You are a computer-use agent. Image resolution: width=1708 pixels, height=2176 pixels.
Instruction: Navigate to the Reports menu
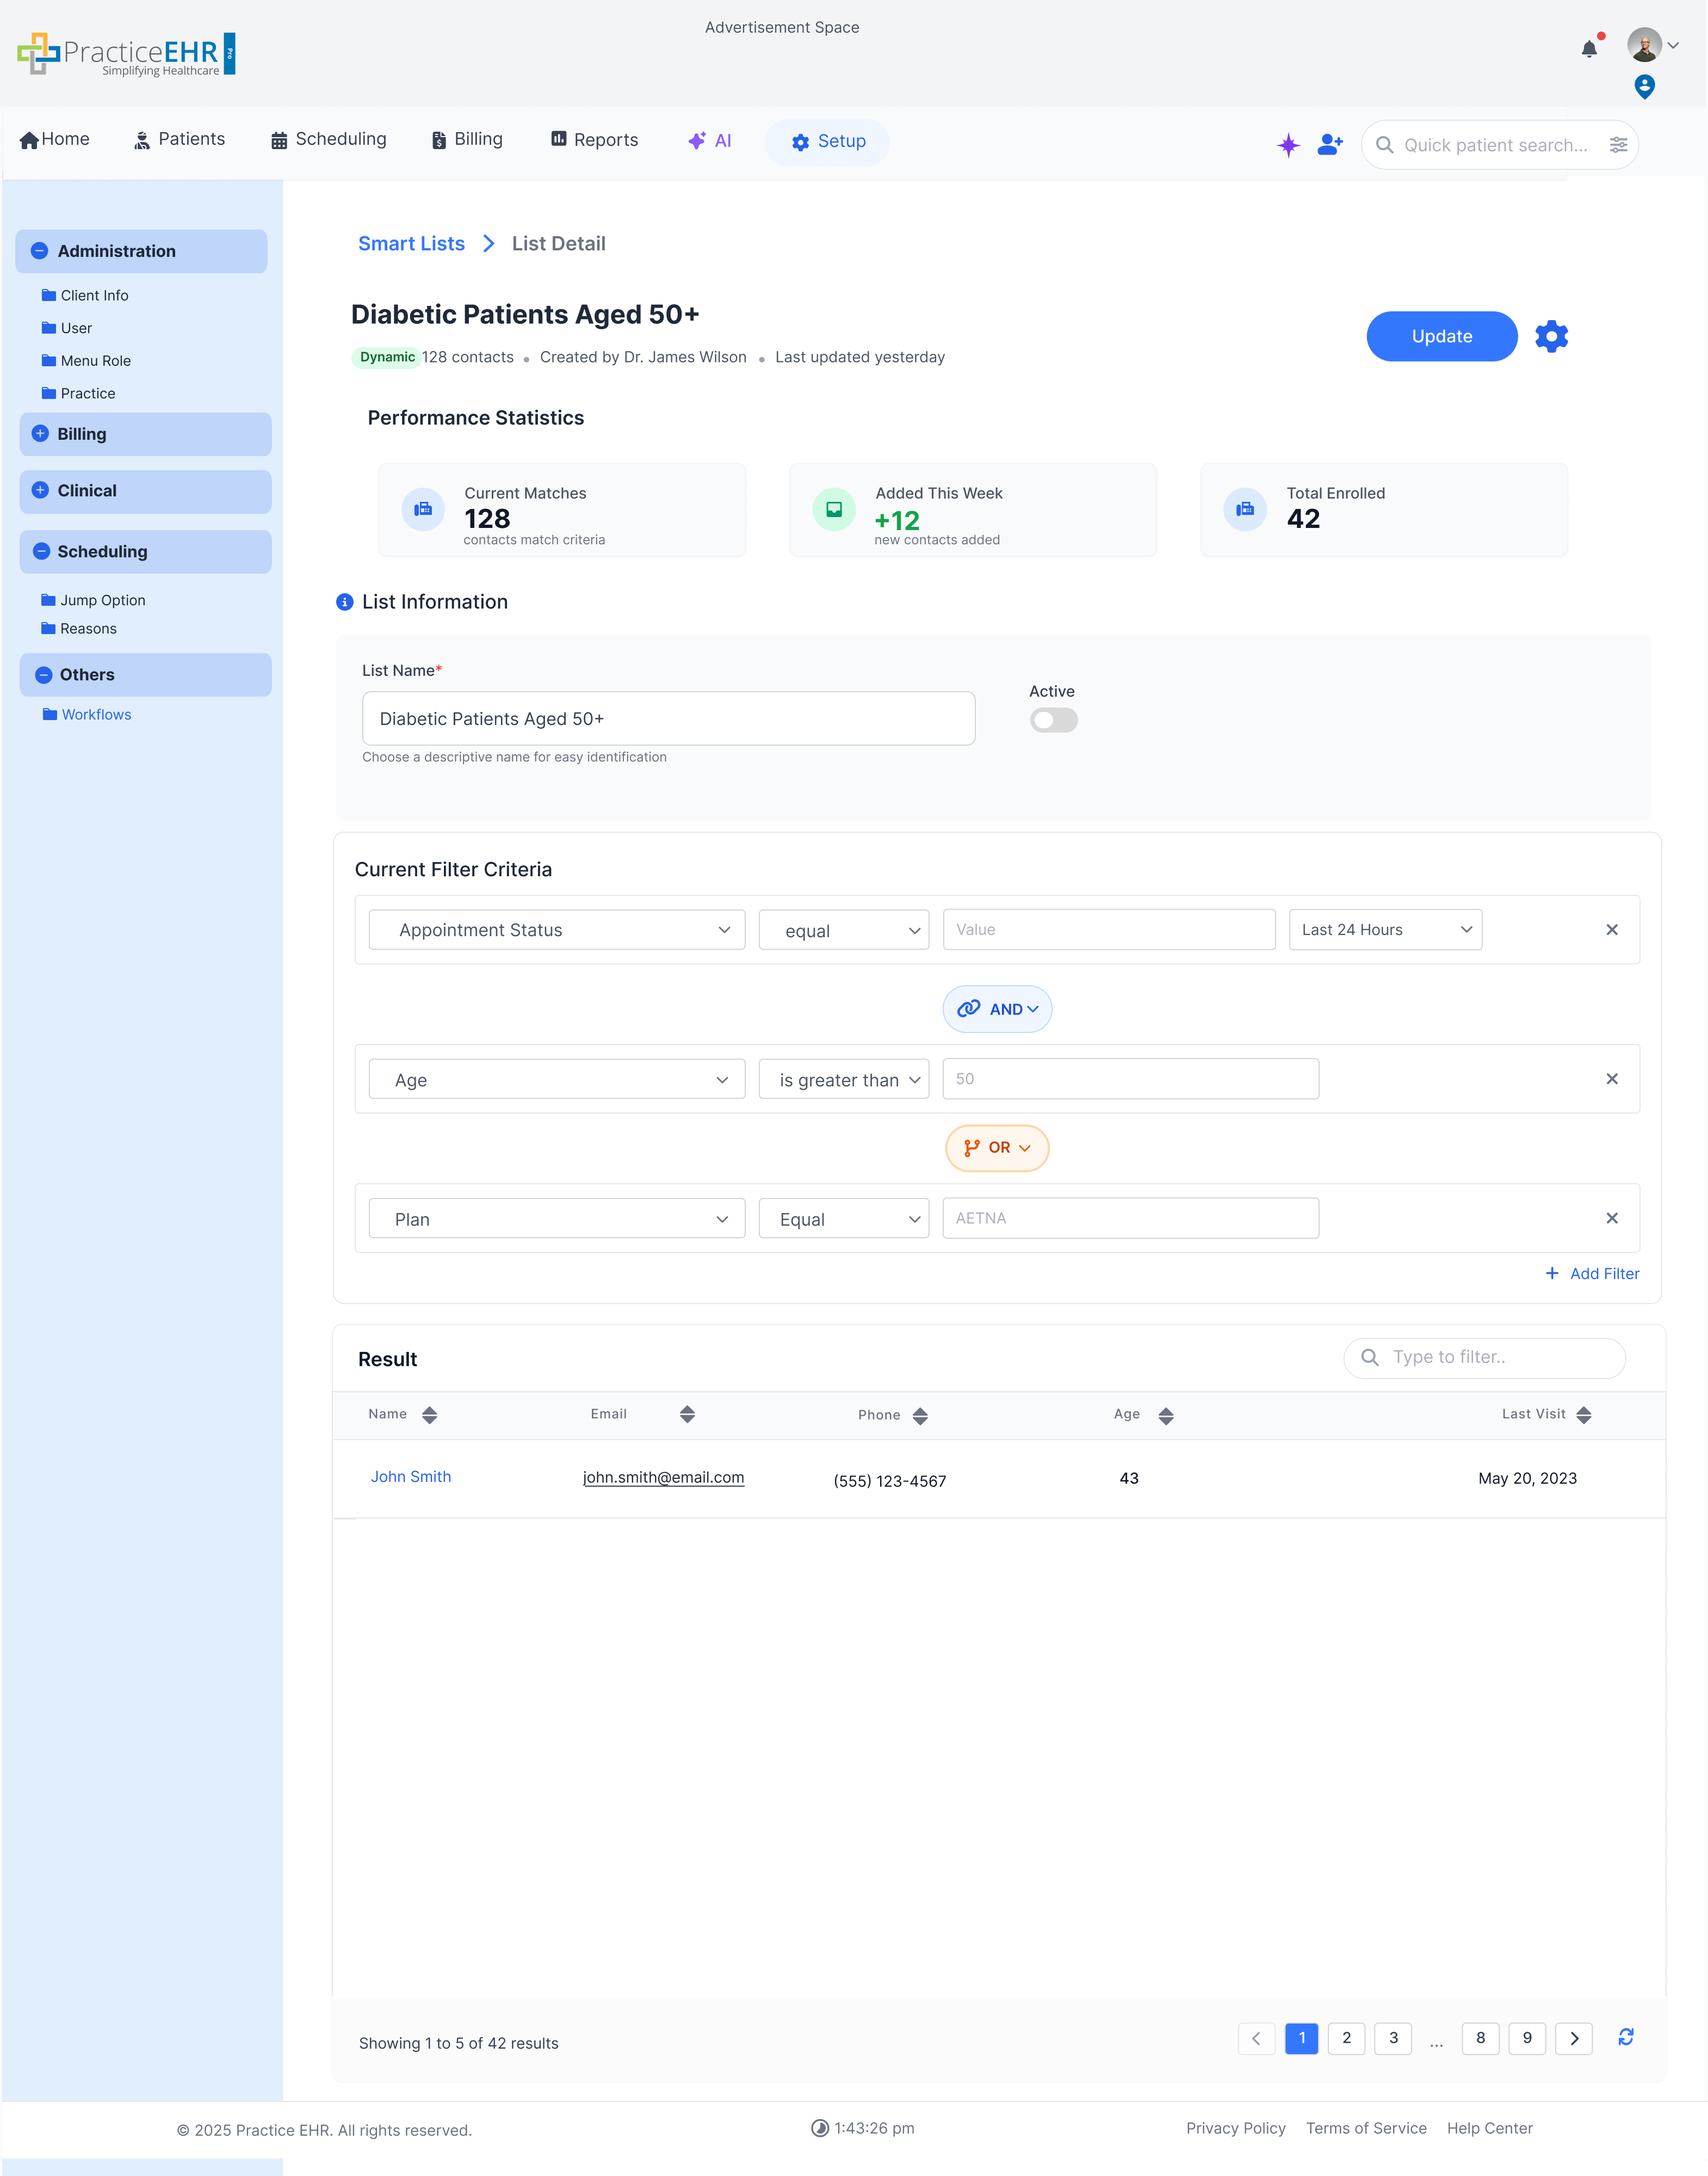pos(594,139)
